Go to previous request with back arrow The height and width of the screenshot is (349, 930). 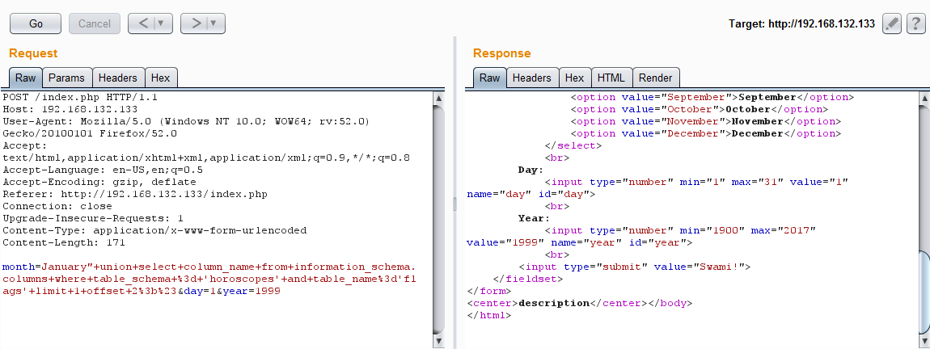(143, 23)
